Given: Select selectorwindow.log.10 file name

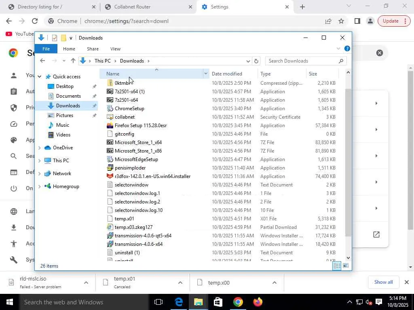Looking at the screenshot, I should (x=139, y=210).
